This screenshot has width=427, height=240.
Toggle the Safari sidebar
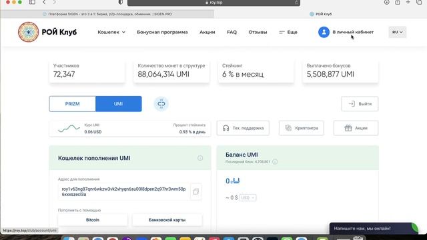[x=32, y=2]
